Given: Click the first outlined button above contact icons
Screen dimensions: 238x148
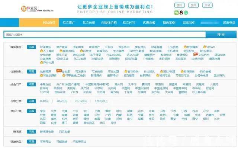Looking at the screenshot, I should point(179,5).
